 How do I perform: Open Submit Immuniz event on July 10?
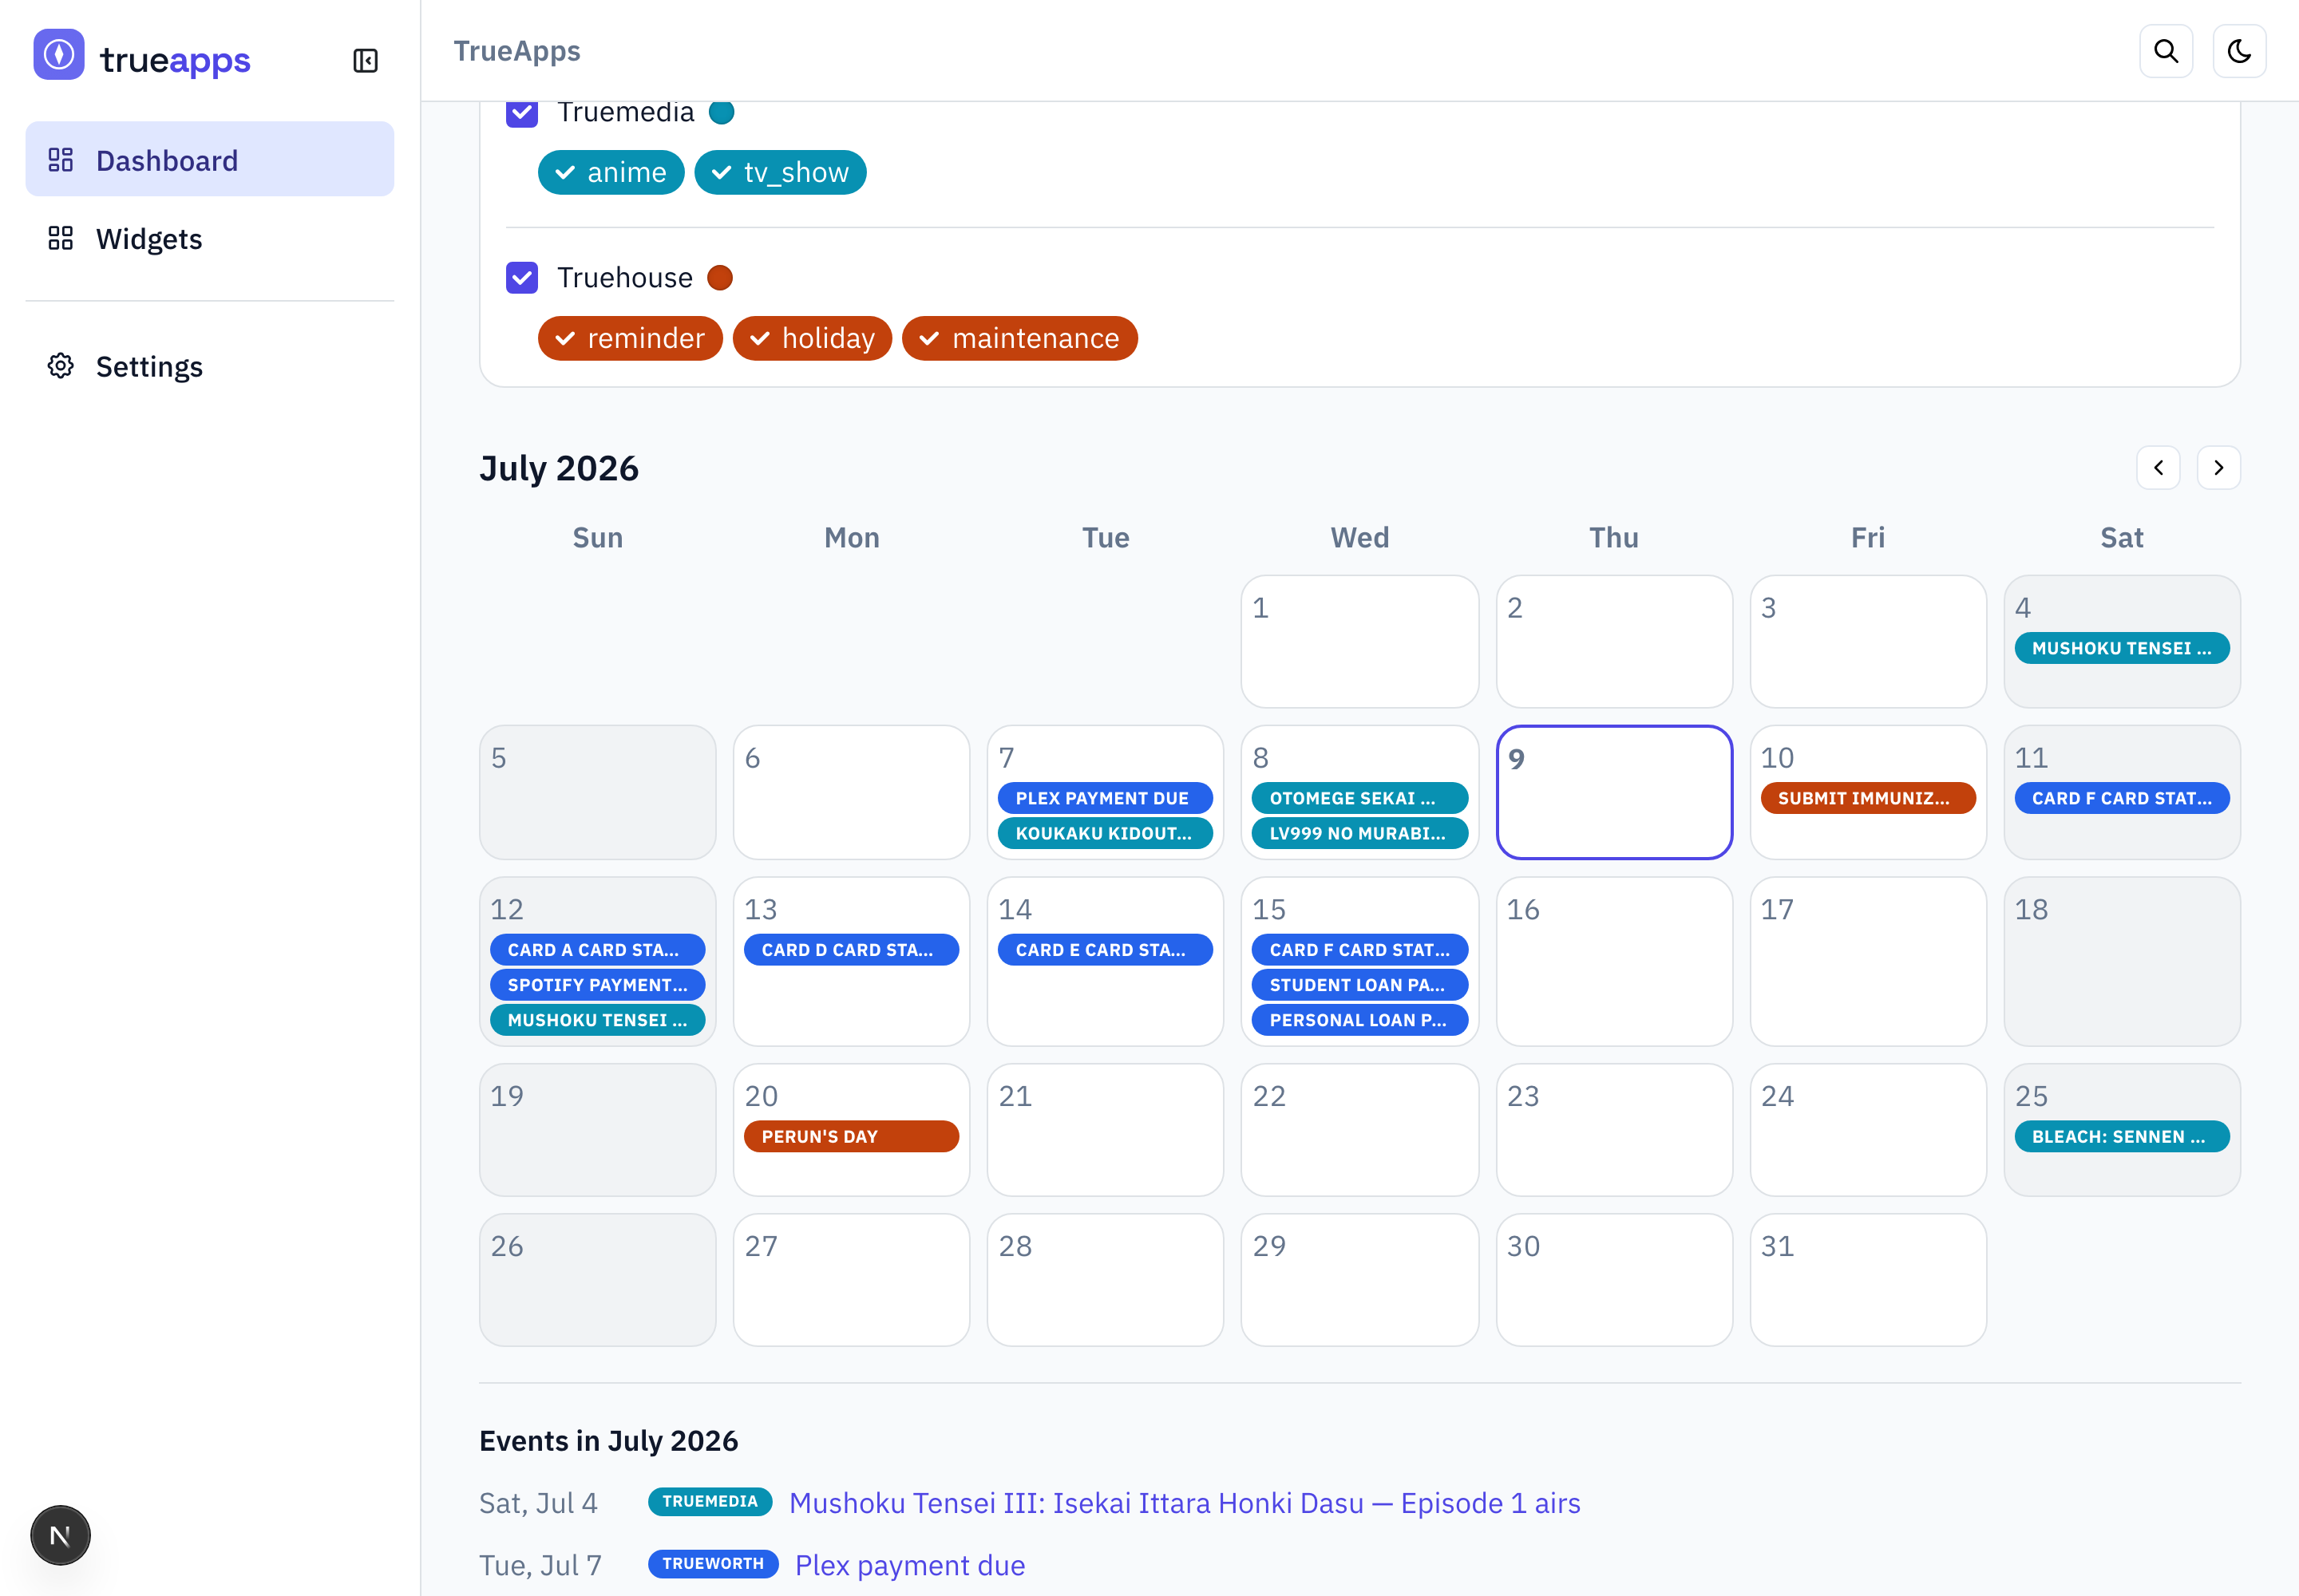(x=1868, y=798)
